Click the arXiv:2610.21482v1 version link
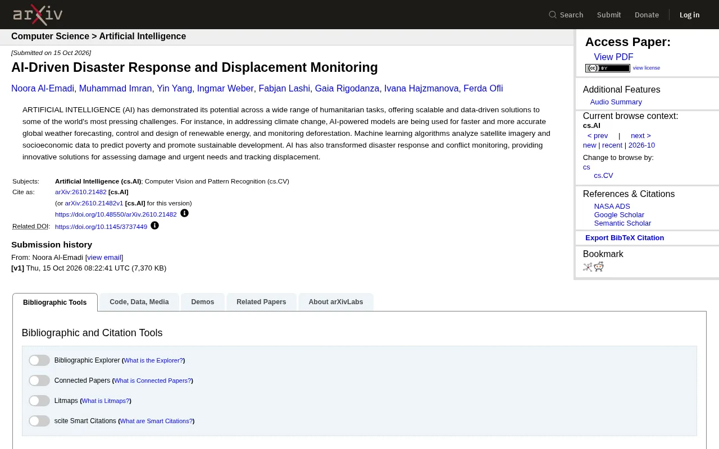 (94, 203)
